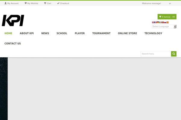The width and height of the screenshot is (181, 120).
Task: Click the KPI logo
Action: tap(13, 20)
